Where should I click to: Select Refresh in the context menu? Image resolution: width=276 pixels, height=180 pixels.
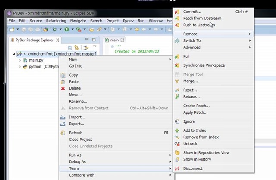coord(75,133)
